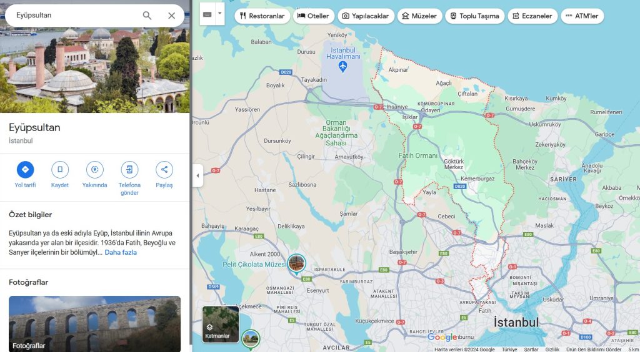Choose the Toplu Taşıma chip
Viewport: 640px width, 352px height.
tap(475, 16)
